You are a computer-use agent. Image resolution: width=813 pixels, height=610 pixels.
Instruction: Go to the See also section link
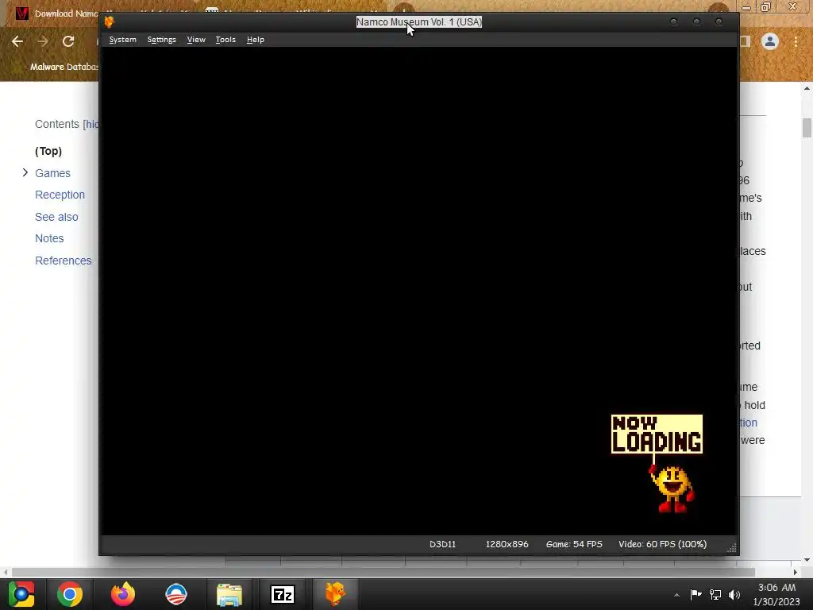click(56, 217)
